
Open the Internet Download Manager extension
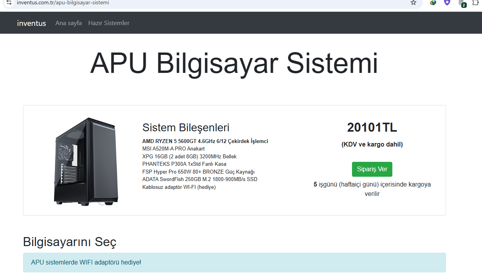coord(433,3)
